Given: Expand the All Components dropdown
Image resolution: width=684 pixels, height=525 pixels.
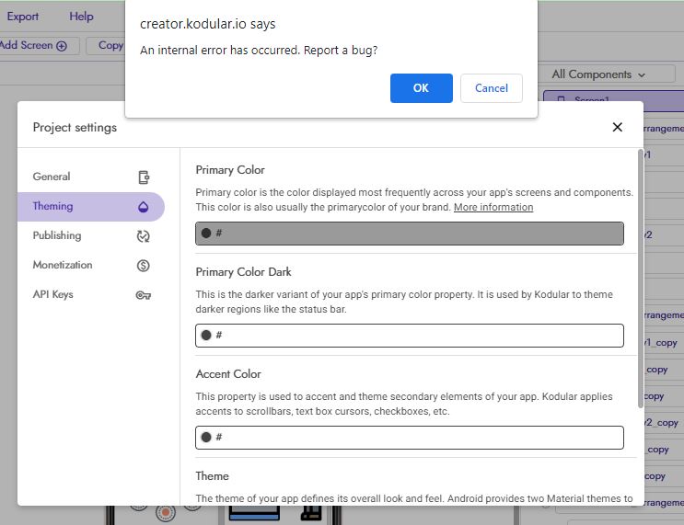Looking at the screenshot, I should click(598, 74).
